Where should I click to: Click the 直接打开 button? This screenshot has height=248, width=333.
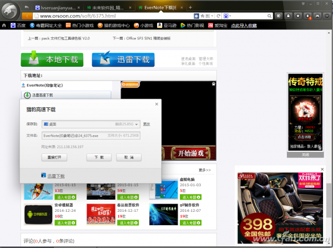pyautogui.click(x=54, y=157)
